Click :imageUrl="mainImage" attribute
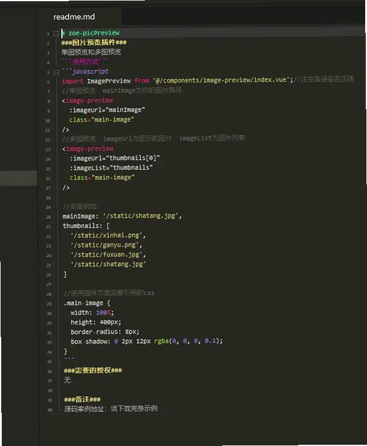Screen dimensions: 367x446 coord(107,110)
